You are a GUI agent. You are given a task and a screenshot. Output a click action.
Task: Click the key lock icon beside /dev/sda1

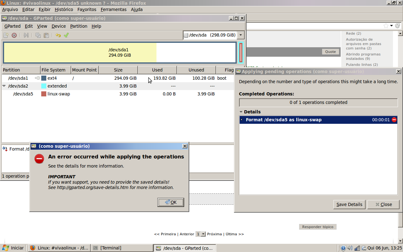pyautogui.click(x=37, y=78)
